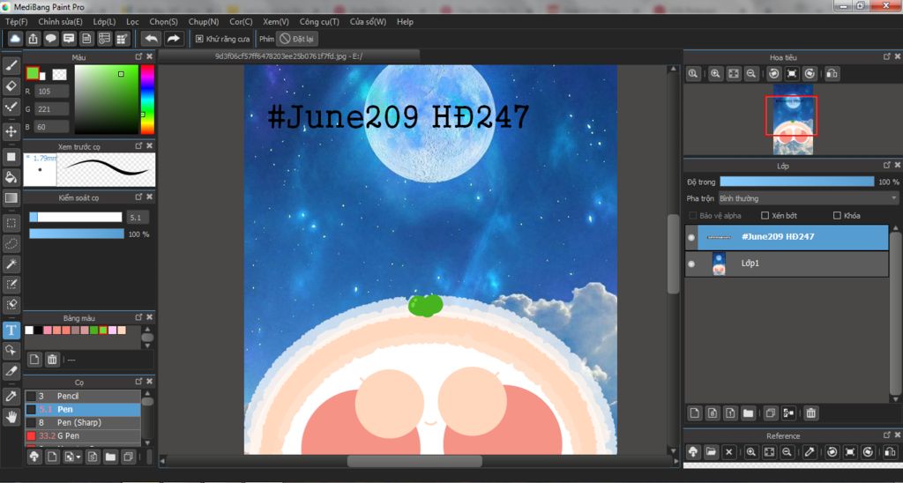Select the rectangular Selection tool
903x483 pixels.
coord(11,223)
